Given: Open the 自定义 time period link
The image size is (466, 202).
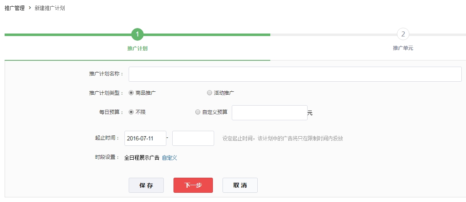Looking at the screenshot, I should point(169,158).
